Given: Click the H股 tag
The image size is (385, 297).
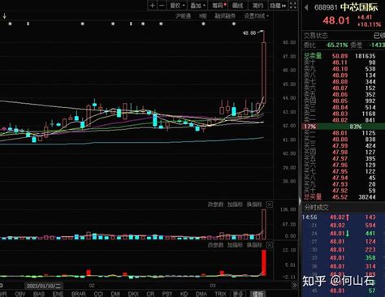Looking at the screenshot, I should coord(203,16).
